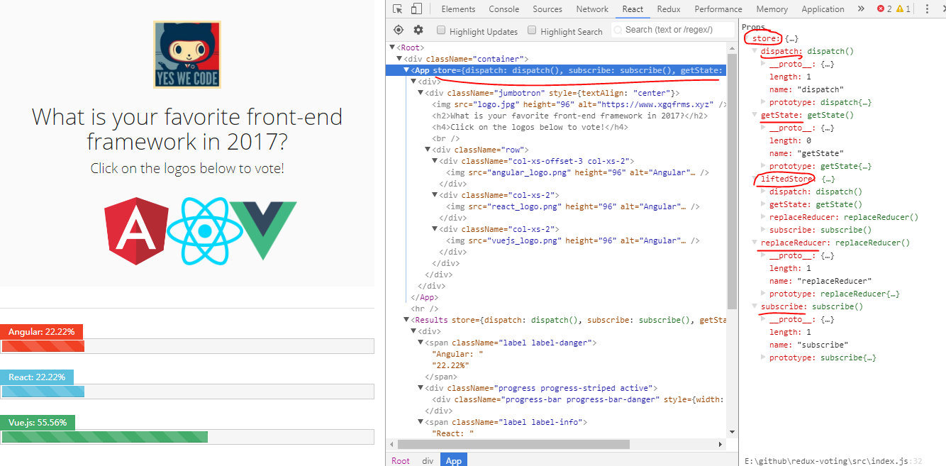Open DevTools three-dot menu
946x466 pixels.
(x=926, y=9)
